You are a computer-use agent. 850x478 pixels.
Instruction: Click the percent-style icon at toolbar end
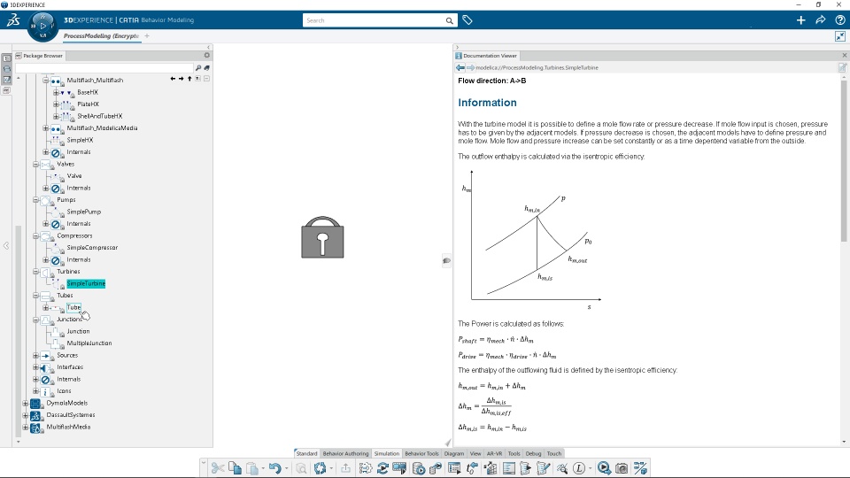point(640,467)
